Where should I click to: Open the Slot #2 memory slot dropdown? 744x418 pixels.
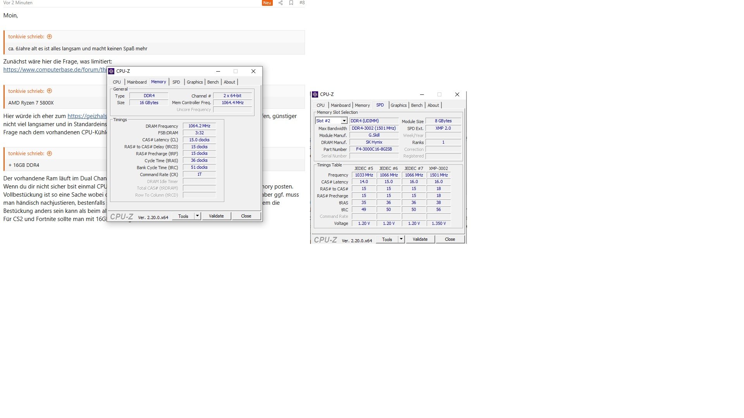[x=331, y=121]
